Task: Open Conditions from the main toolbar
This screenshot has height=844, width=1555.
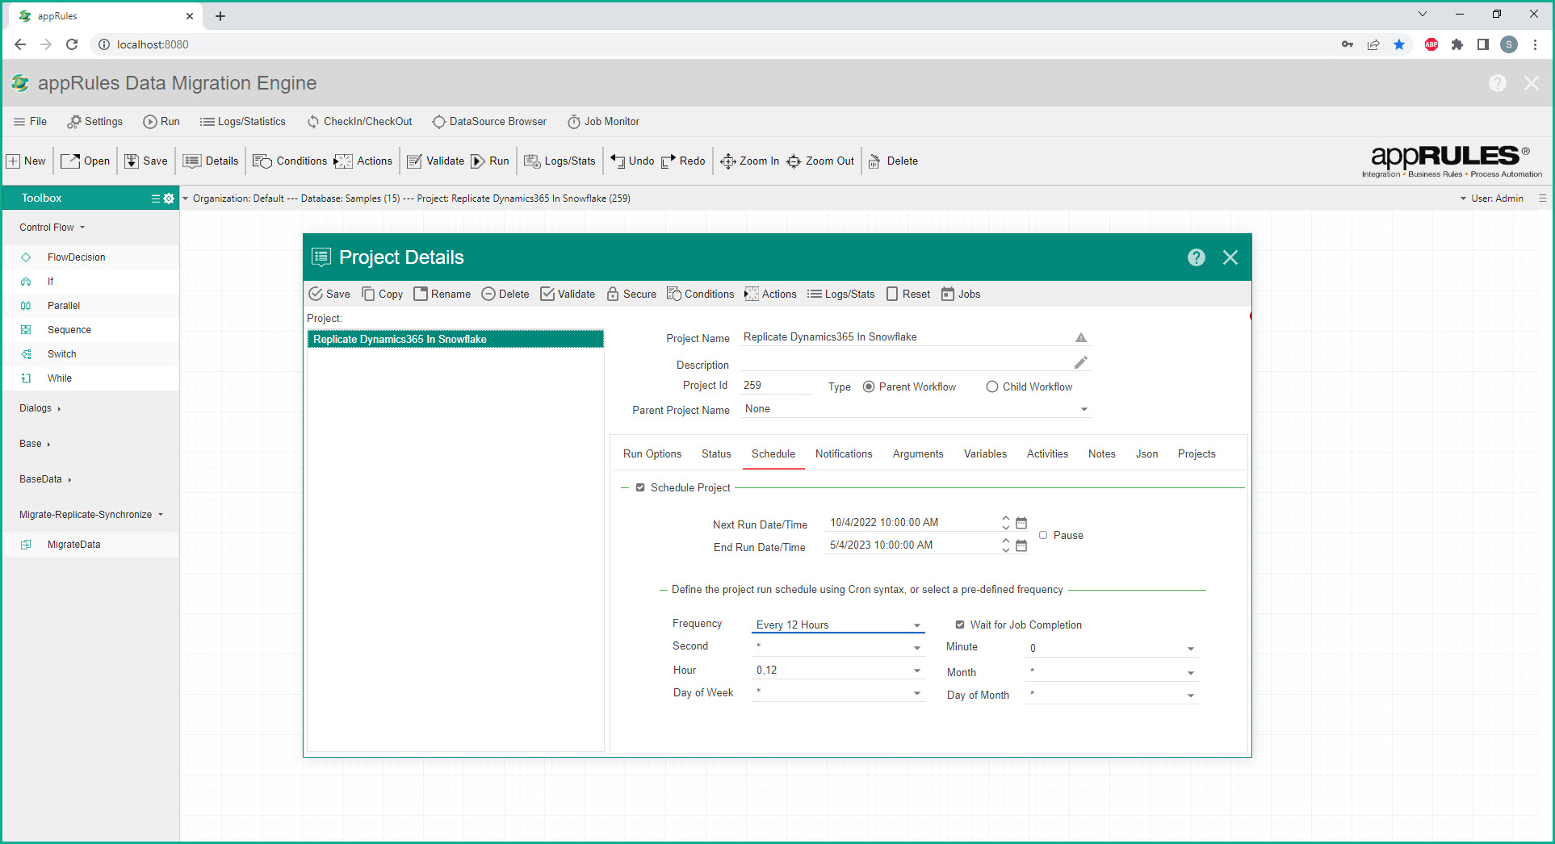Action: tap(290, 161)
